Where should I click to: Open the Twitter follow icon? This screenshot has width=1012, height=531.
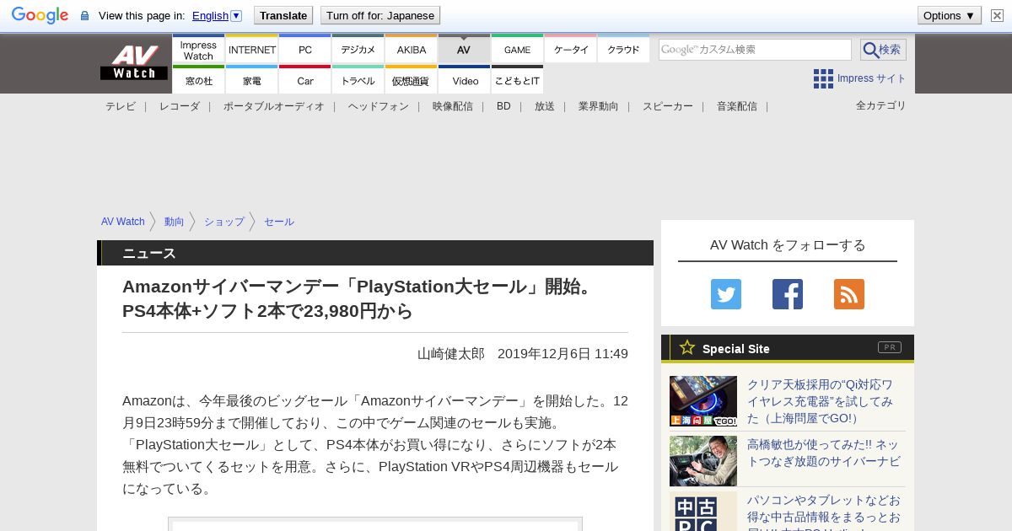click(726, 294)
